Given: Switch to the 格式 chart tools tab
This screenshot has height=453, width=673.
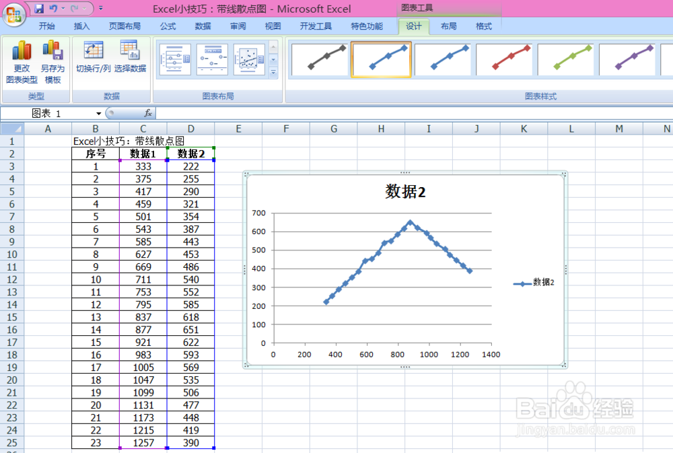Looking at the screenshot, I should pyautogui.click(x=484, y=26).
